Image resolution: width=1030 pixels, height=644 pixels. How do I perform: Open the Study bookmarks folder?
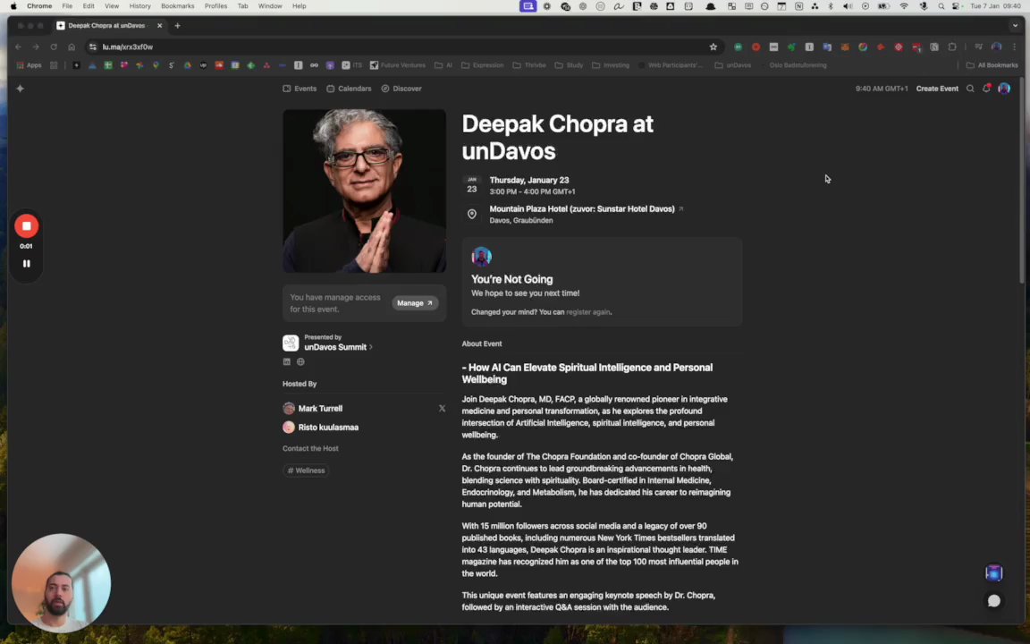click(x=569, y=65)
